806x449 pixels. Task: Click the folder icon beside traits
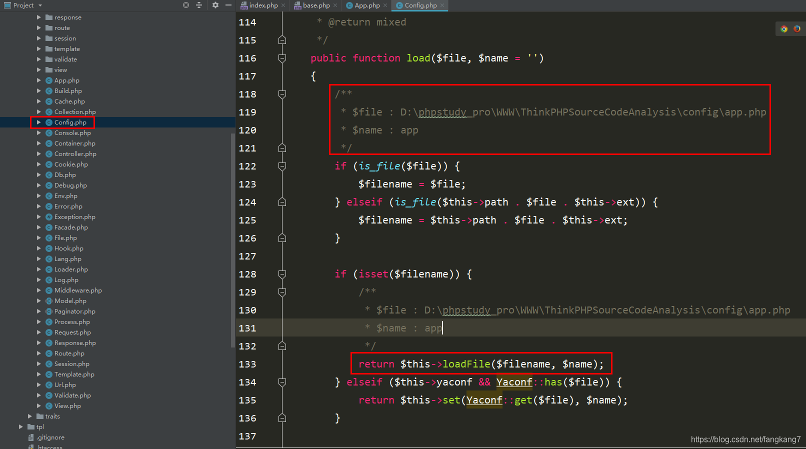pos(40,416)
